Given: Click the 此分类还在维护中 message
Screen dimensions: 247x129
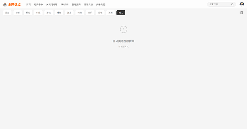Looking at the screenshot, I should click(124, 41).
